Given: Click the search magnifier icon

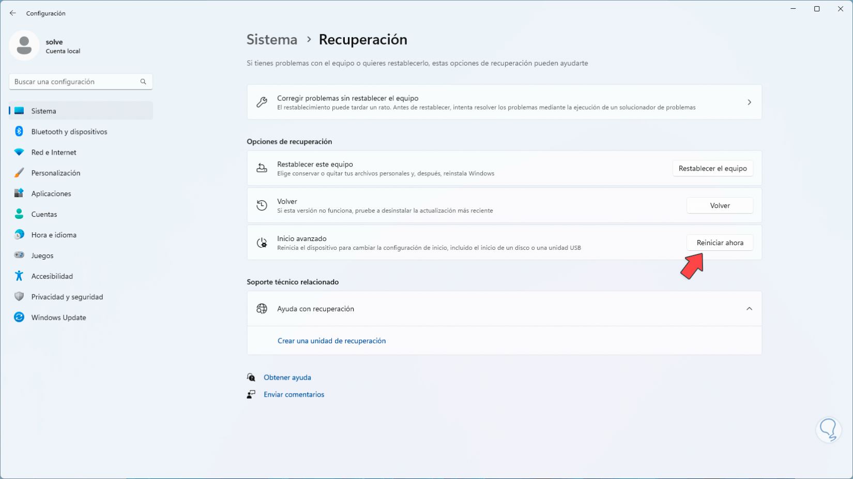Looking at the screenshot, I should pyautogui.click(x=143, y=82).
